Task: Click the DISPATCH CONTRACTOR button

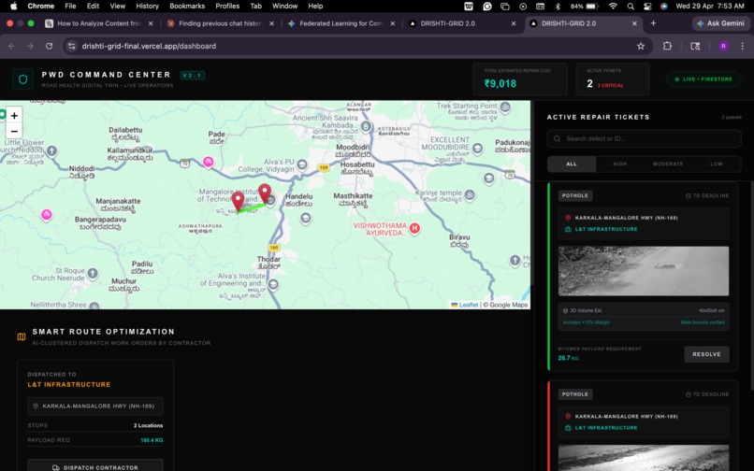Action: pos(95,467)
